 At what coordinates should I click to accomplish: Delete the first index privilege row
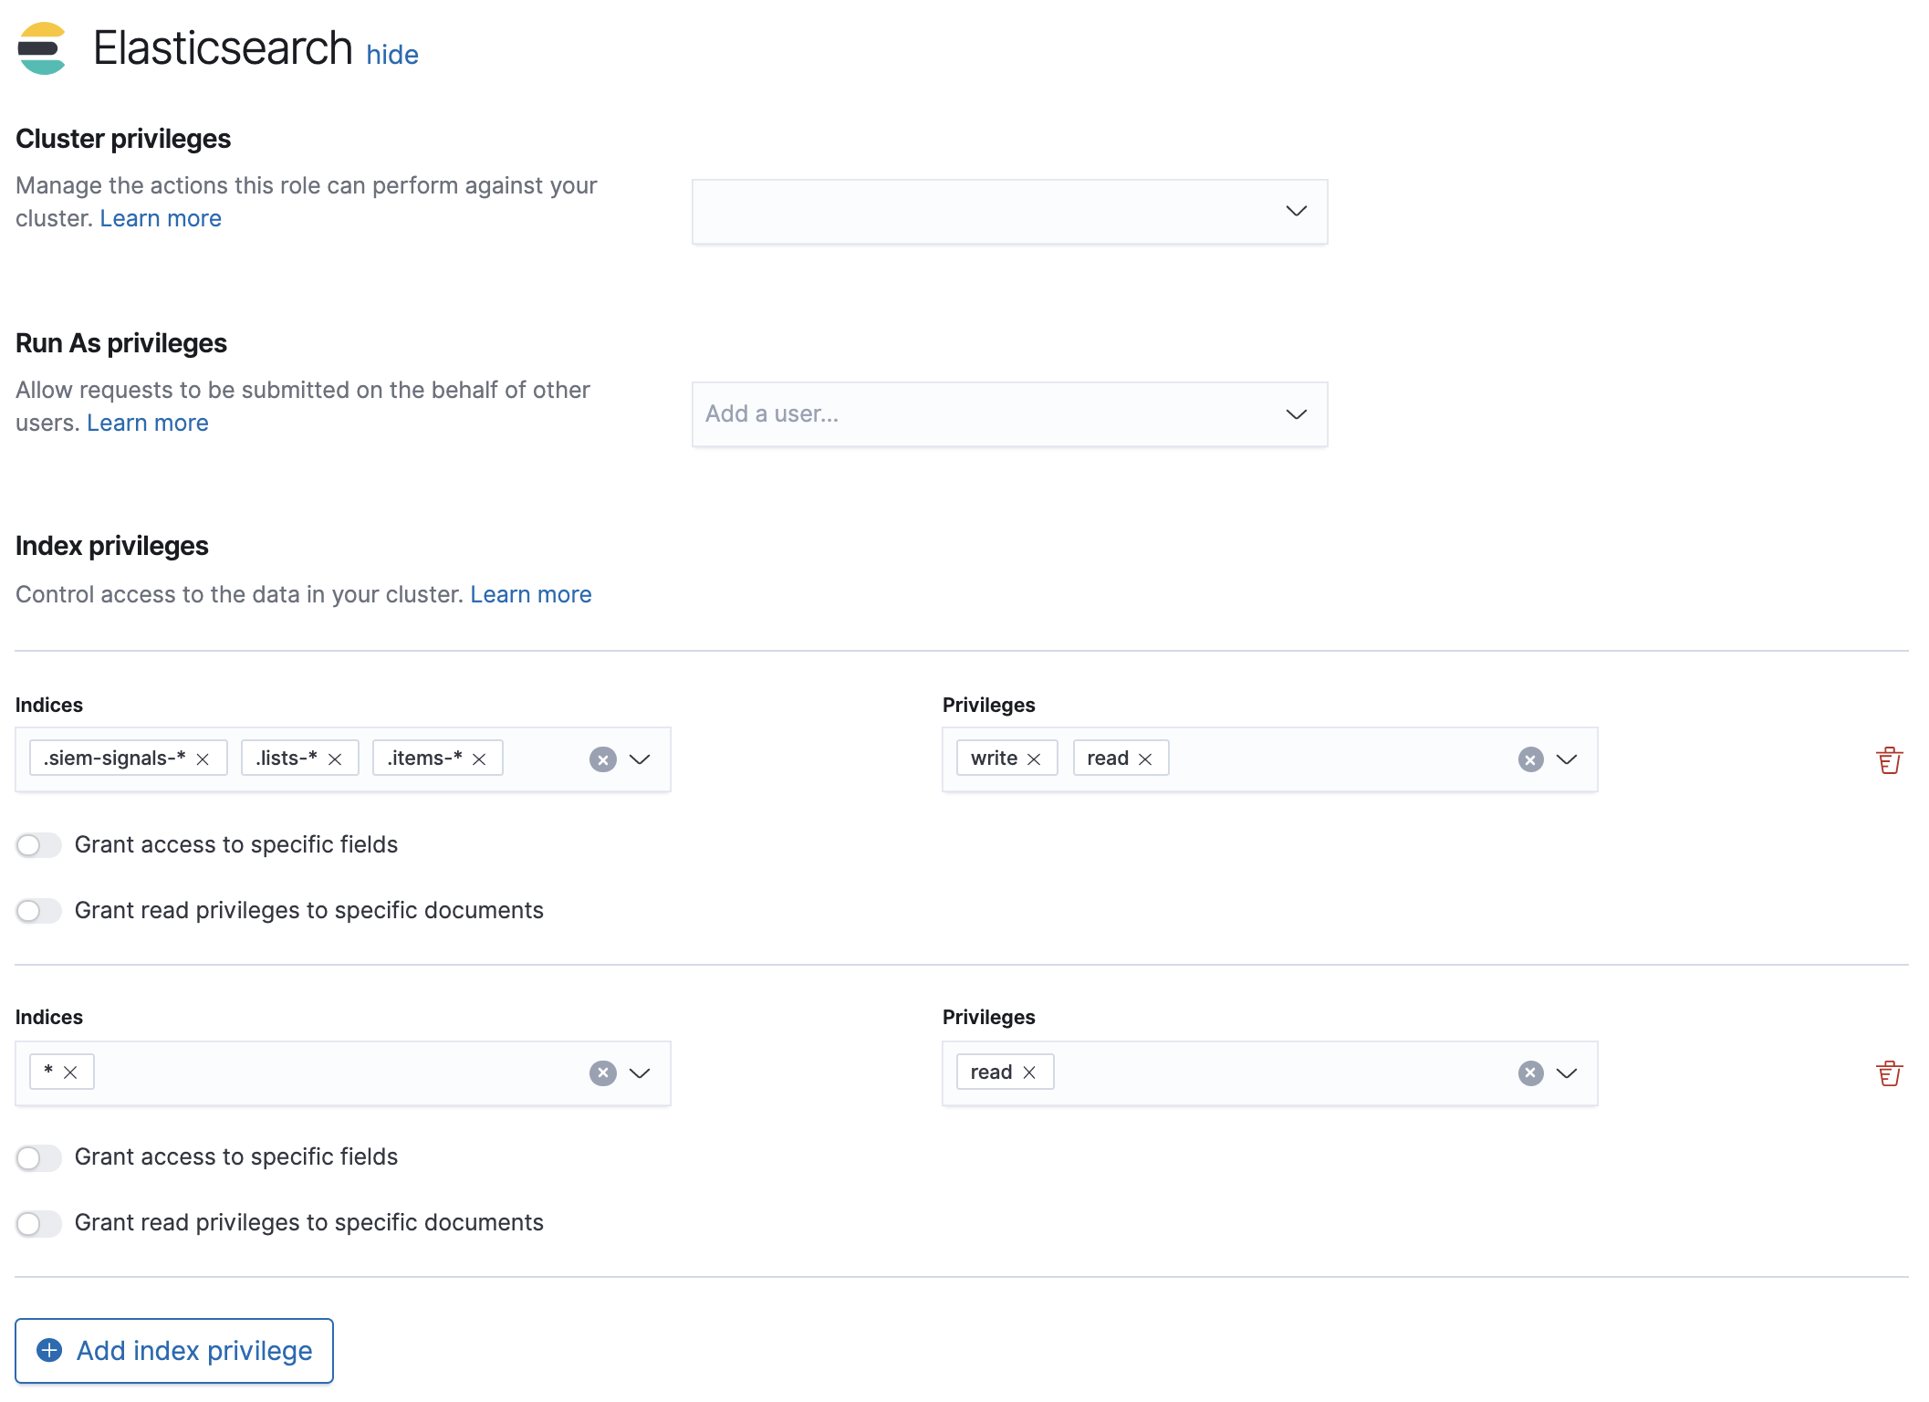(x=1889, y=759)
